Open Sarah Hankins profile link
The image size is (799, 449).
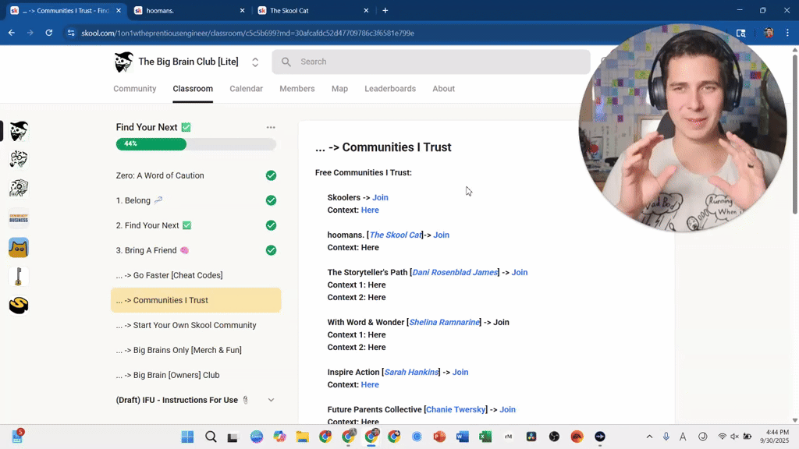click(x=411, y=372)
